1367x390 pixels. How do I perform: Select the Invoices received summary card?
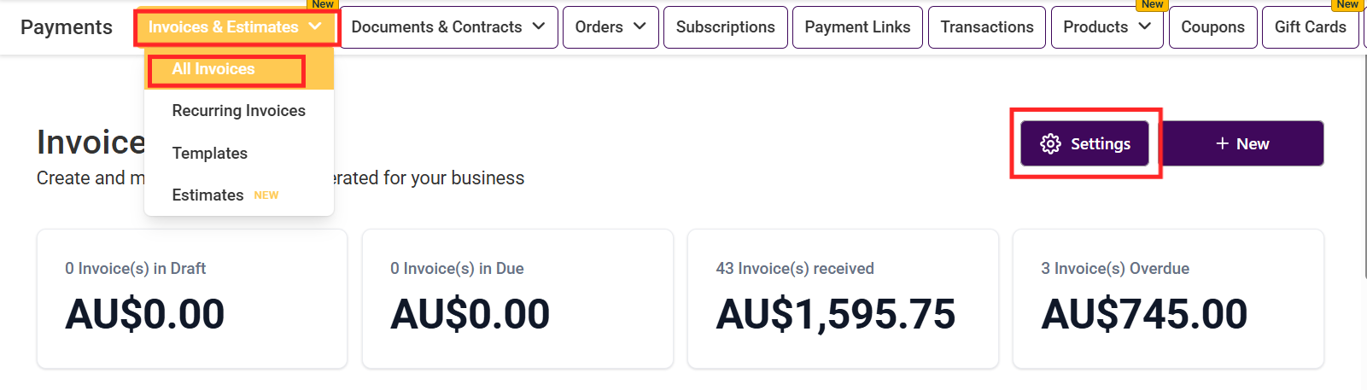(842, 299)
